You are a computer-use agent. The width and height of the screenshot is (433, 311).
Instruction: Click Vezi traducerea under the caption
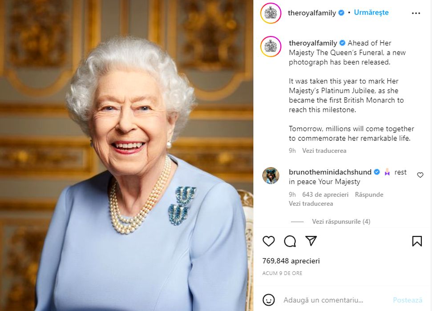tap(324, 151)
